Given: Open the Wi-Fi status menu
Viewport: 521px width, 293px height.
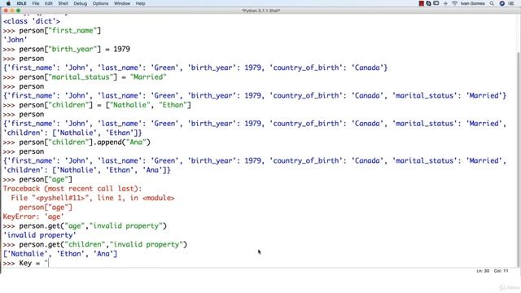Looking at the screenshot, I should (x=454, y=3).
